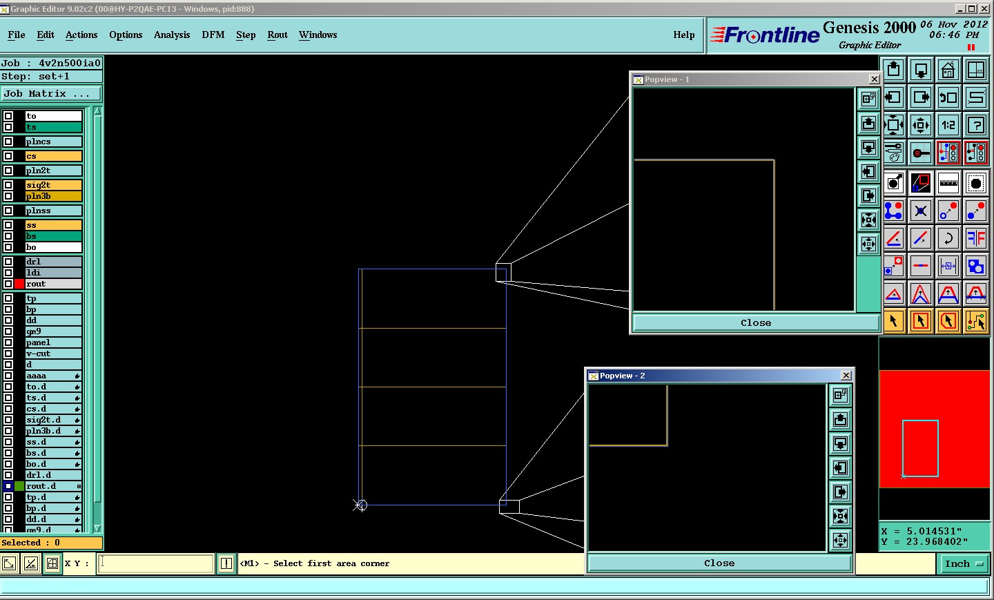Viewport: 994px width, 600px height.
Task: Toggle the checkbox for layer cs
Action: click(8, 156)
